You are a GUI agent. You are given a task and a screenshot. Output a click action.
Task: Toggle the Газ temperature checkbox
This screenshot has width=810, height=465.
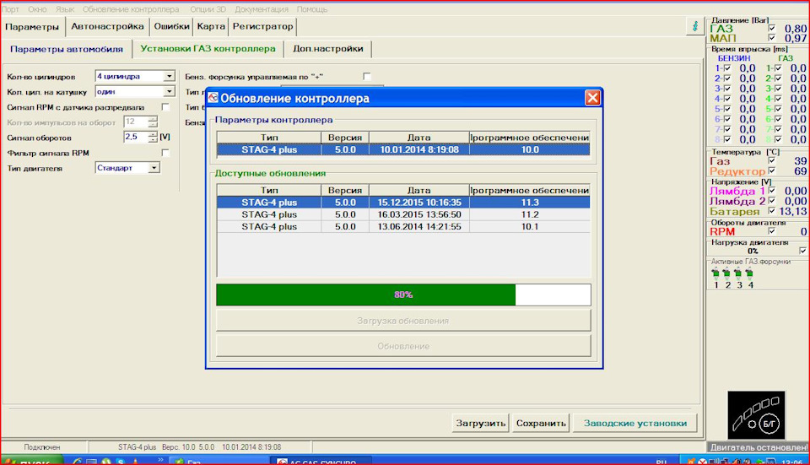(772, 160)
